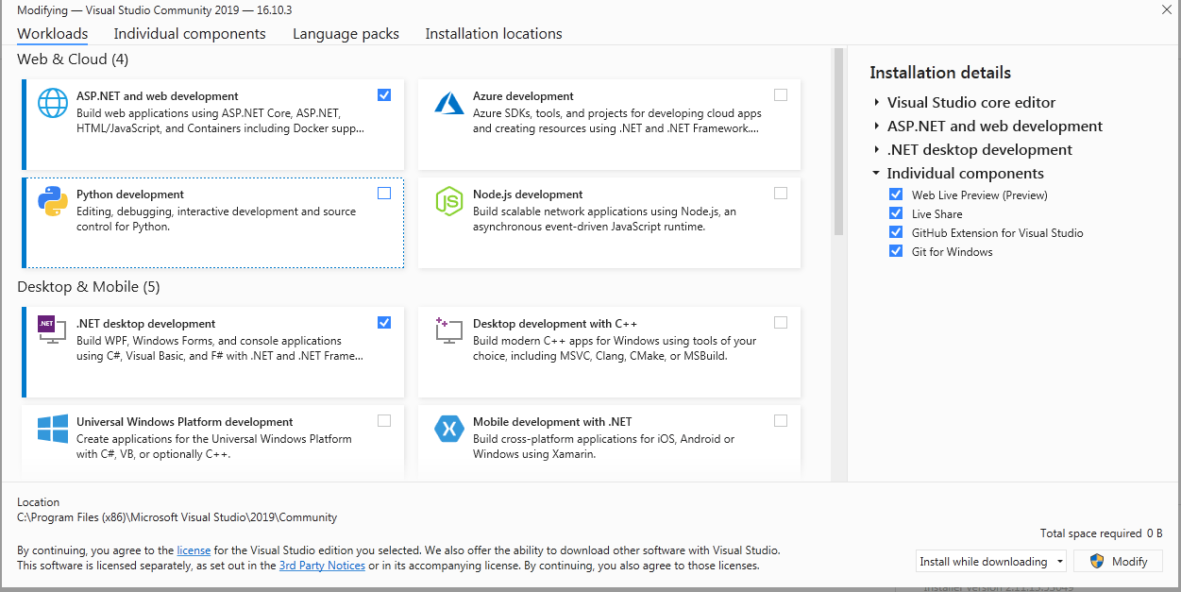The height and width of the screenshot is (592, 1181).
Task: Check Universal Windows Platform development workload
Action: click(384, 420)
